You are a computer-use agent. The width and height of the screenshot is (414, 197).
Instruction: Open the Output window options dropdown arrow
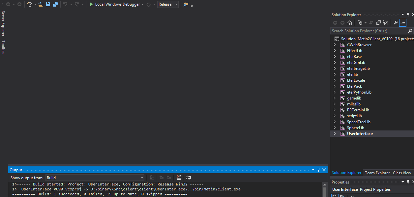(313, 170)
